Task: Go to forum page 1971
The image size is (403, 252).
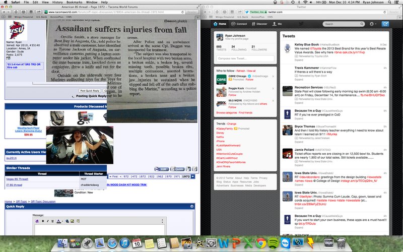Action: click(177, 176)
